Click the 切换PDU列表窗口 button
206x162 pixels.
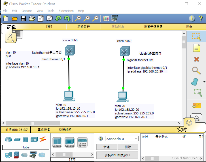point(117,155)
